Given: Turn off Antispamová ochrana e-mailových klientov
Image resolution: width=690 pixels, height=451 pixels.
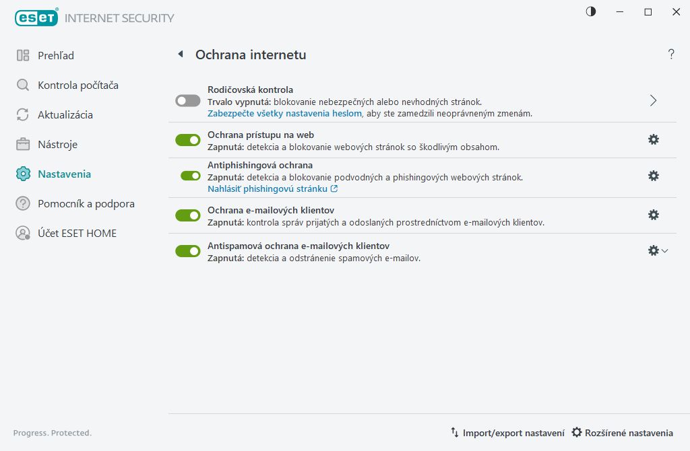Looking at the screenshot, I should coord(188,251).
